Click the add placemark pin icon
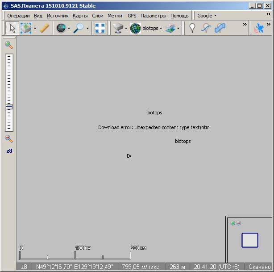274x272 pixels. tap(192, 28)
